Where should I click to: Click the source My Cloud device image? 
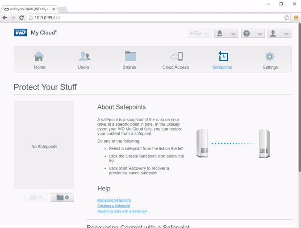point(202,143)
